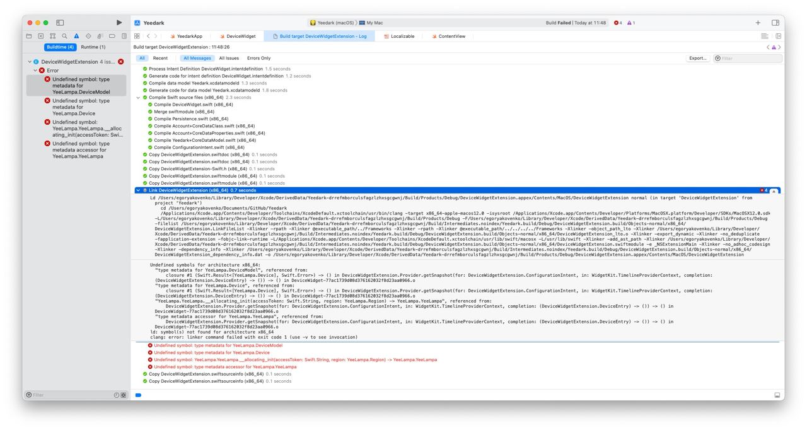Screen dimensions: 807x430
Task: Switch to YeedarkApp tab
Action: tap(185, 36)
